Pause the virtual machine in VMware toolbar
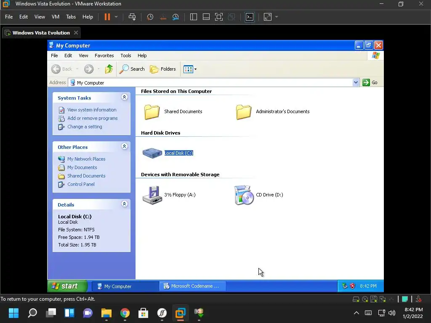This screenshot has width=431, height=323. click(x=107, y=17)
